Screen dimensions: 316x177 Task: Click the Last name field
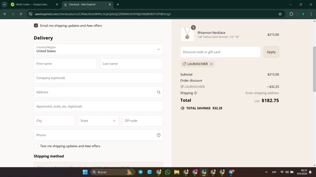click(132, 63)
